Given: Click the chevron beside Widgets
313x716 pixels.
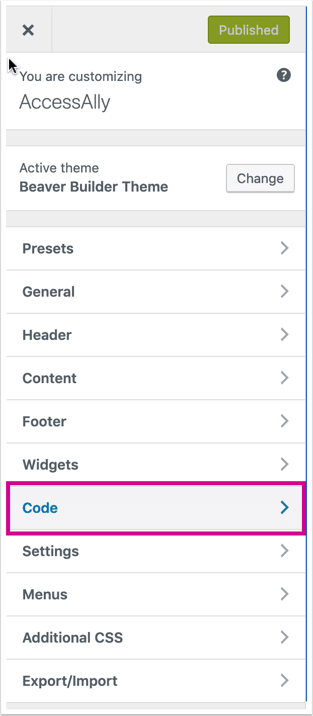Looking at the screenshot, I should tap(284, 465).
